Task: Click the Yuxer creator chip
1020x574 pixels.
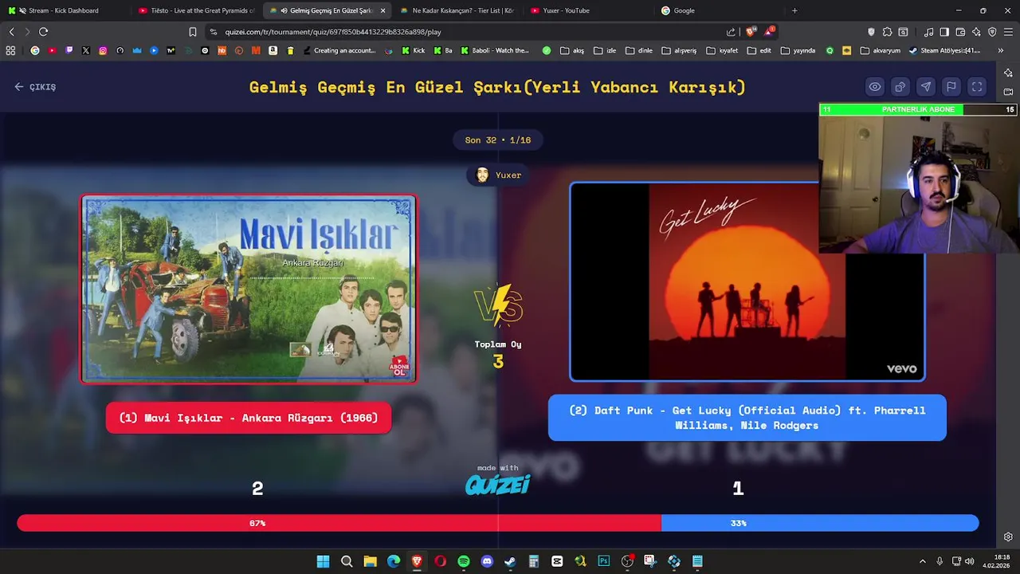Action: (x=498, y=175)
